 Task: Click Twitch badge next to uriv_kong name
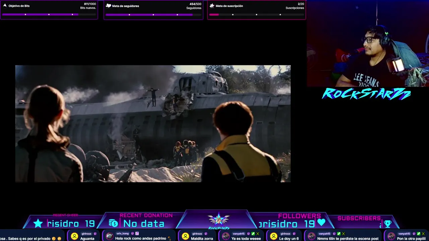click(132, 234)
